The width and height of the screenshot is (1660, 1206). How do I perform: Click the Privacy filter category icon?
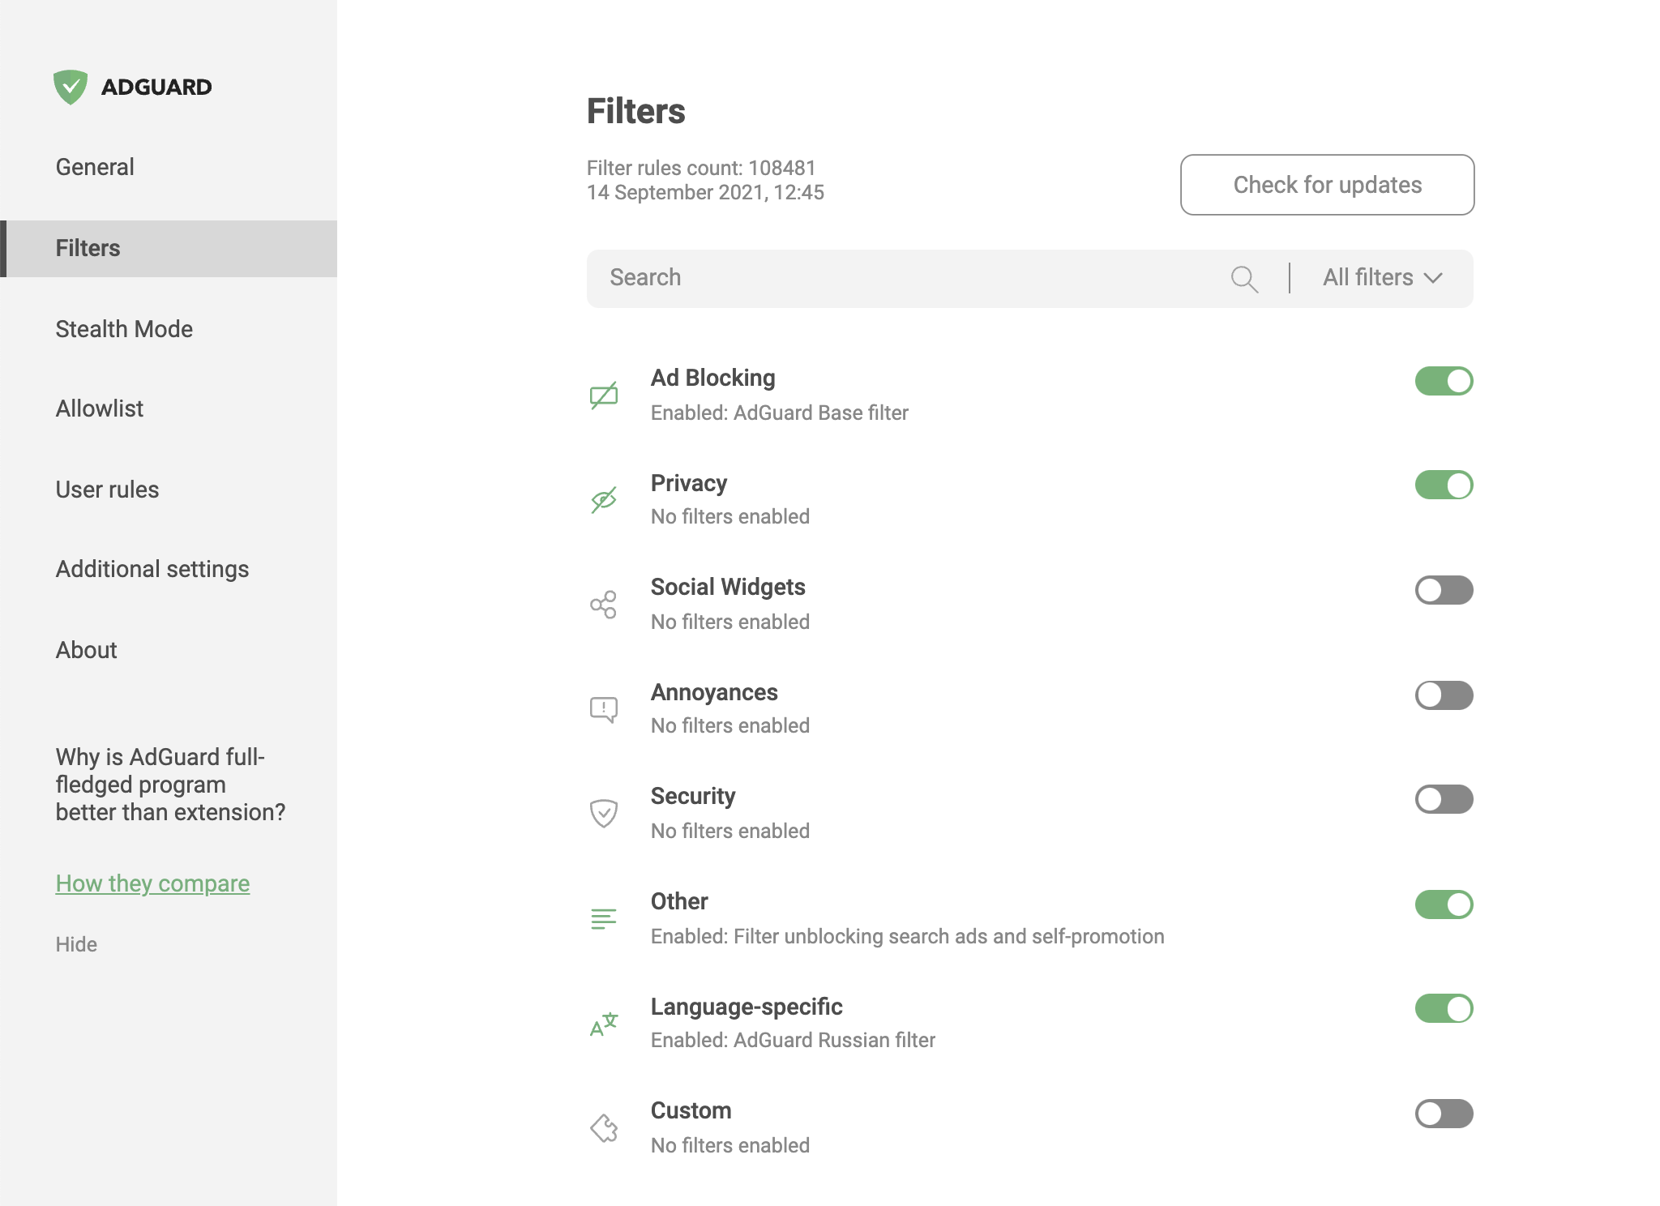602,498
